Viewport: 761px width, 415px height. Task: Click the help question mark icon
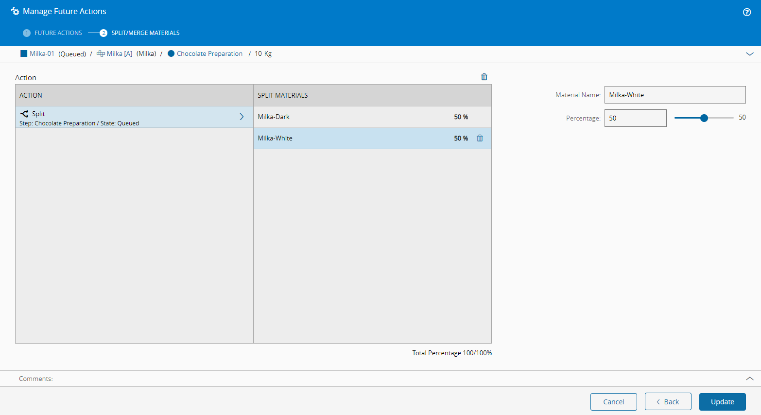pyautogui.click(x=747, y=12)
